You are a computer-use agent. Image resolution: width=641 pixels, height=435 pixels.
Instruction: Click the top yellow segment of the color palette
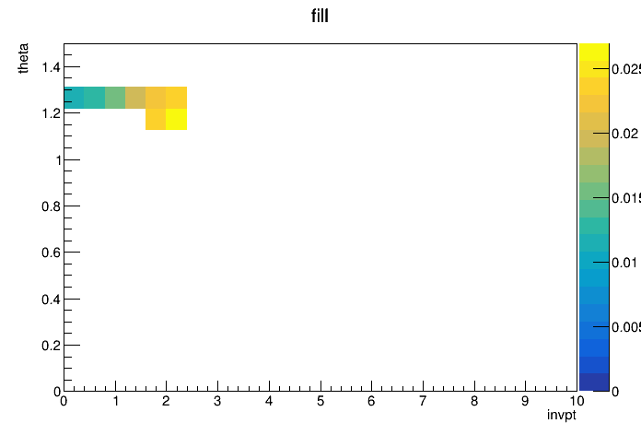click(x=594, y=52)
